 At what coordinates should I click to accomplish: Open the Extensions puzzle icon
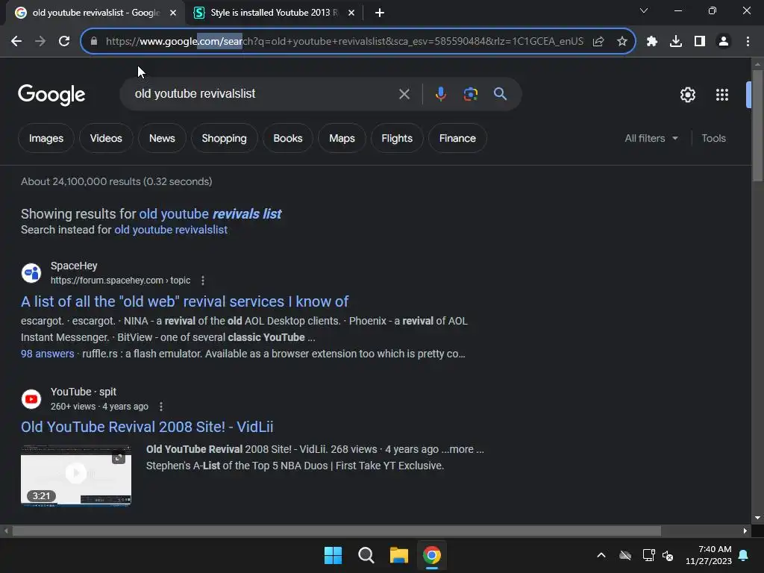point(651,42)
